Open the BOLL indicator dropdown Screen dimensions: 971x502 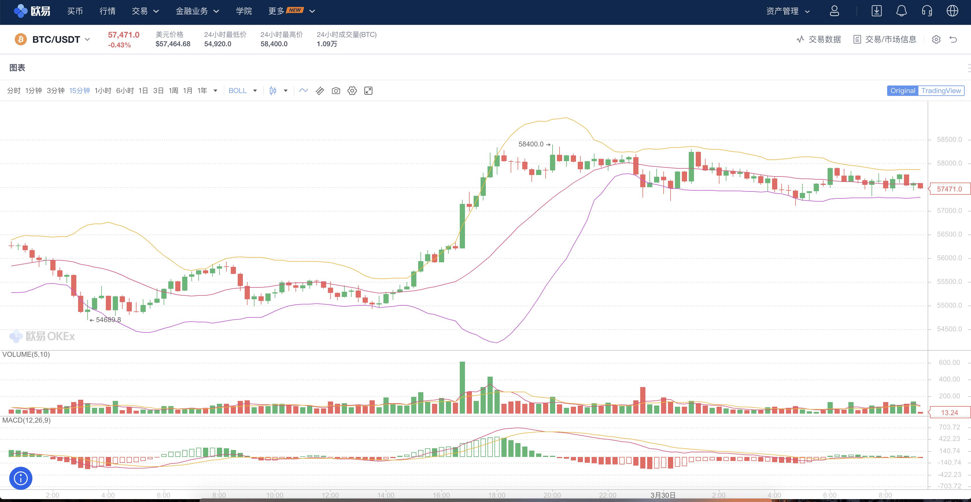[243, 91]
